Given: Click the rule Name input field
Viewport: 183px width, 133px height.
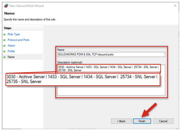Looking at the screenshot, I should pyautogui.click(x=111, y=54).
